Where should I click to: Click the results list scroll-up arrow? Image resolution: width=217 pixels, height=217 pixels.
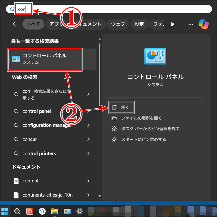[x=100, y=39]
